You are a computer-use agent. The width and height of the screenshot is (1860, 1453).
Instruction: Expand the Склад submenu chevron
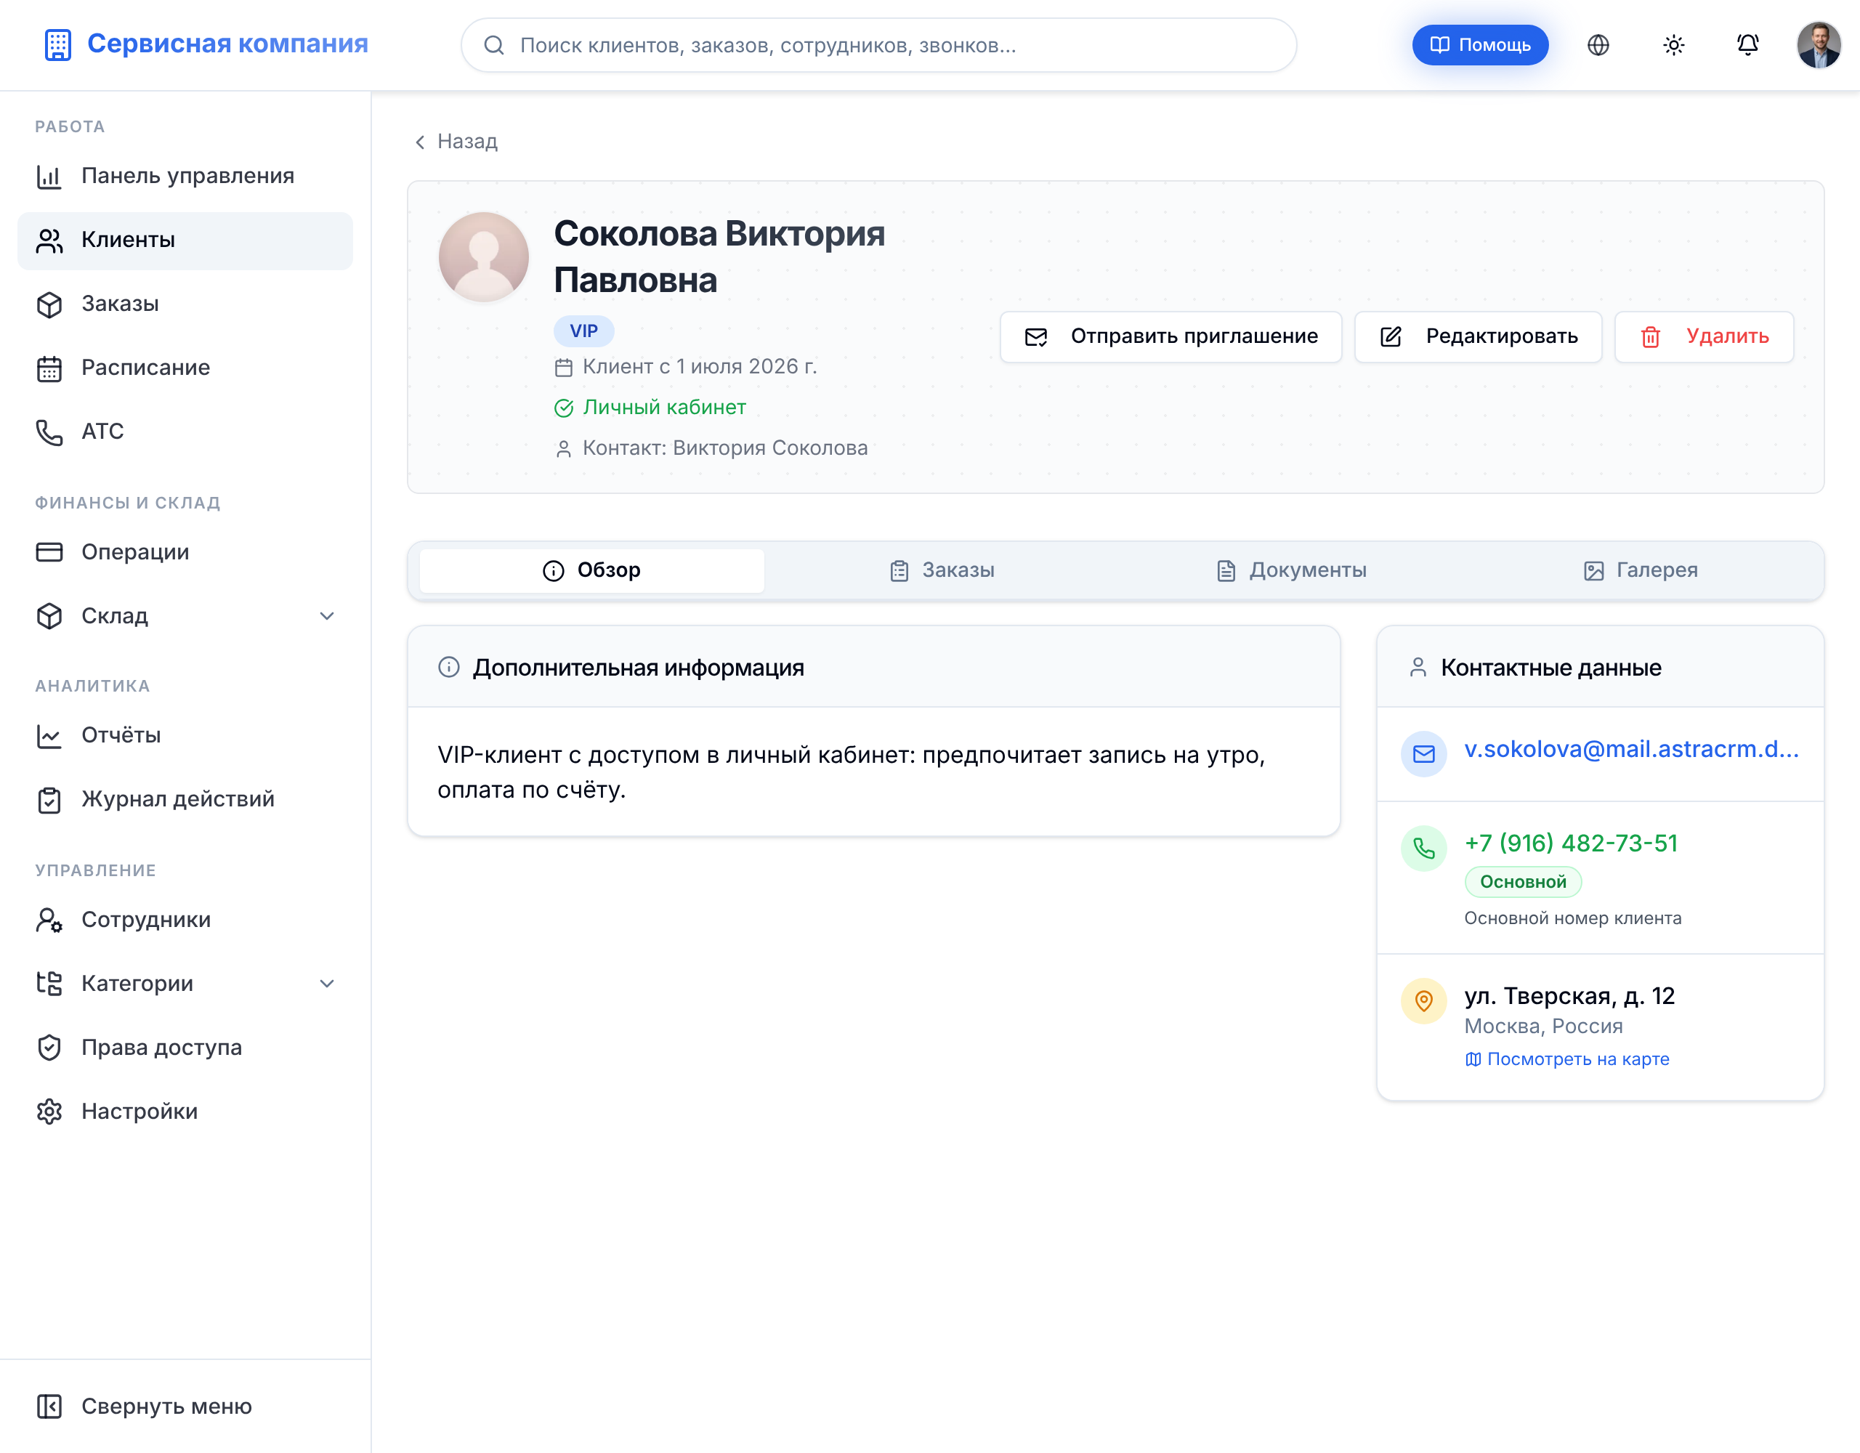tap(327, 616)
